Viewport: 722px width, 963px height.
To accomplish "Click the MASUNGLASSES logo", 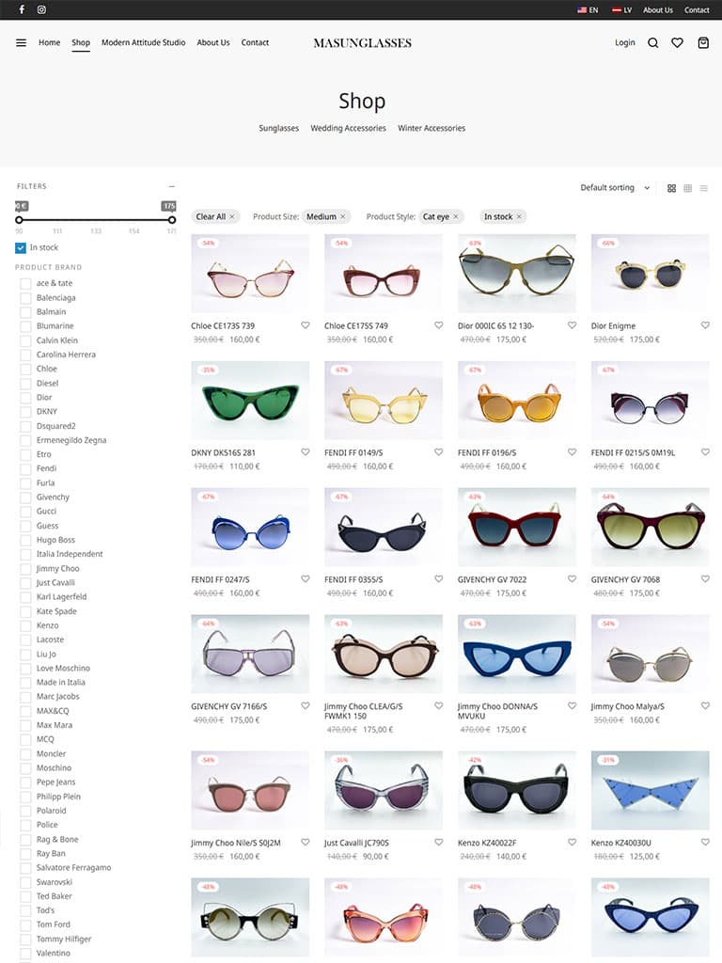I will click(362, 43).
